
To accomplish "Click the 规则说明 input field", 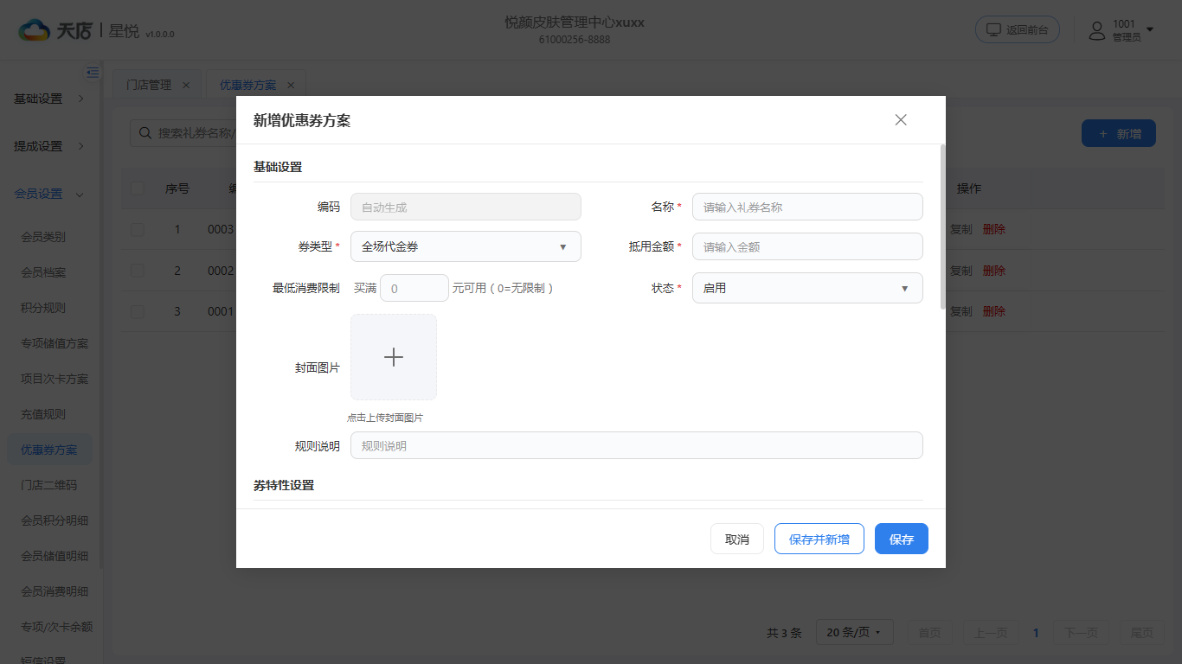I will (x=637, y=445).
